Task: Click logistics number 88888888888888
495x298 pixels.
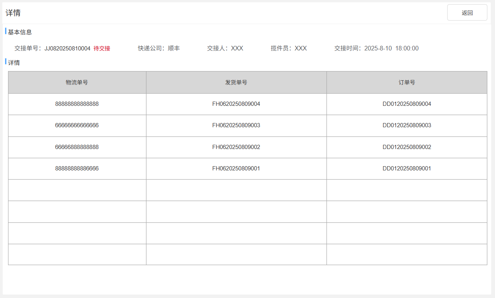Action: (77, 104)
